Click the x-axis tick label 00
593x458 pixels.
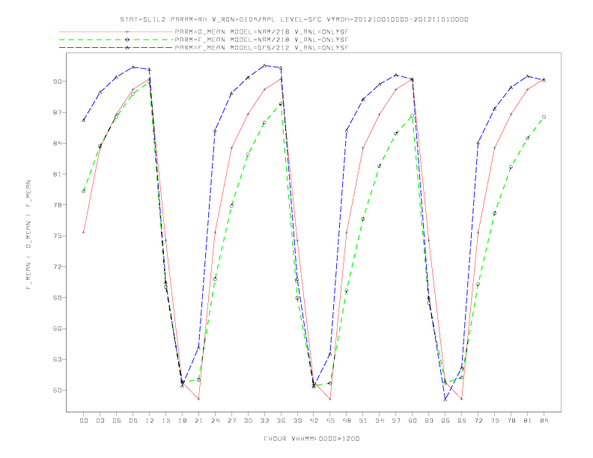(x=84, y=421)
